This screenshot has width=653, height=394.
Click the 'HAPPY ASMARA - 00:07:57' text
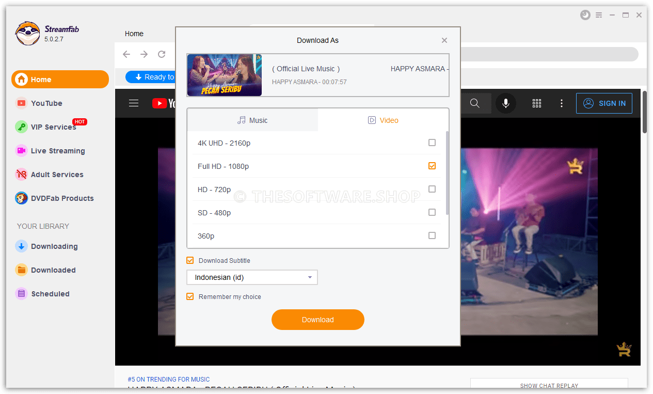309,82
